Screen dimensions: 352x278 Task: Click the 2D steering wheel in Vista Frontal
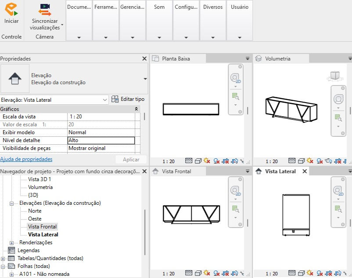235,191
